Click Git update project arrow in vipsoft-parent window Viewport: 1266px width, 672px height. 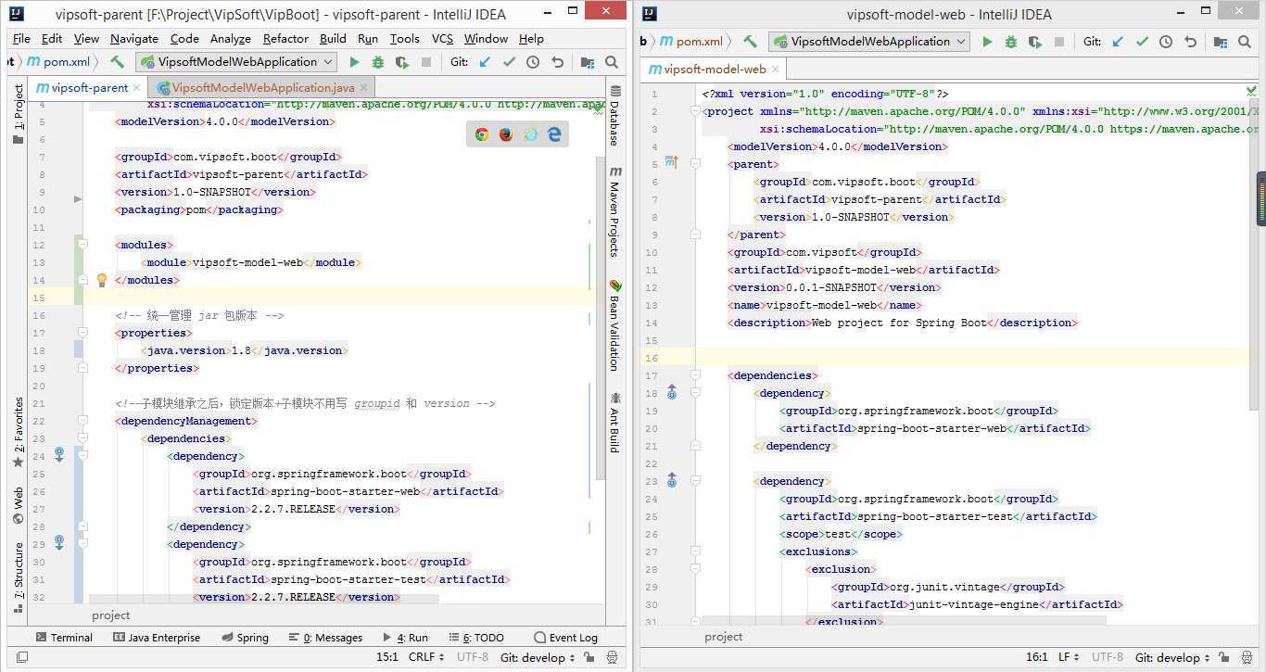tap(485, 62)
